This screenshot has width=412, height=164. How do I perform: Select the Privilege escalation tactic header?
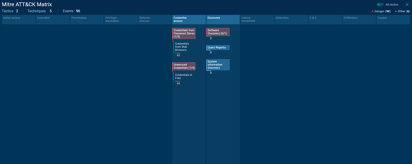(121, 20)
